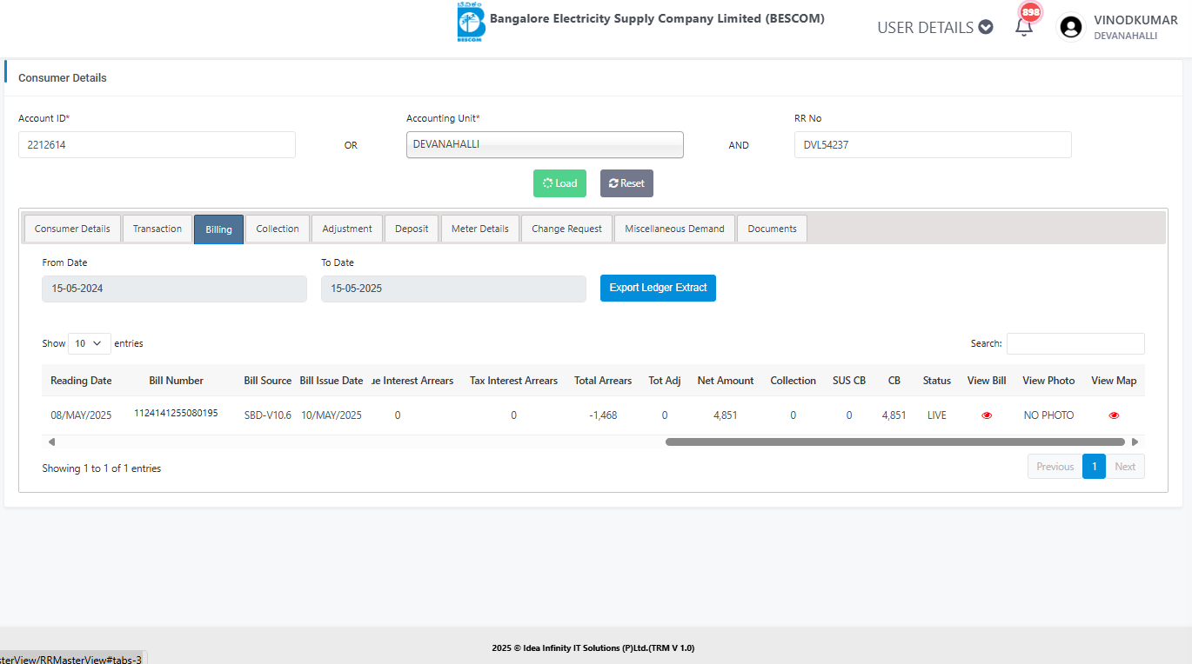Image resolution: width=1192 pixels, height=664 pixels.
Task: Open the Collection tab
Action: [x=278, y=229]
